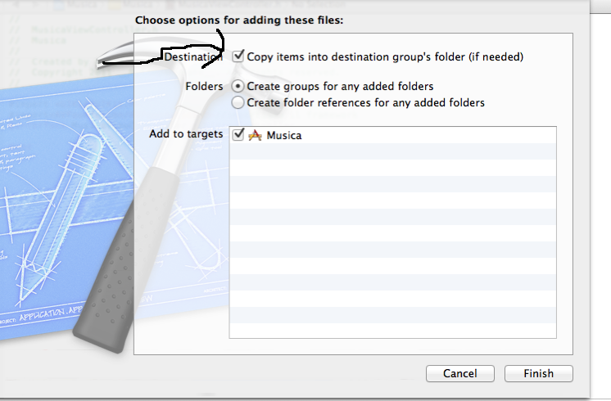This screenshot has height=401, width=611.
Task: Click 'Choose options for adding these files' heading
Action: (239, 20)
